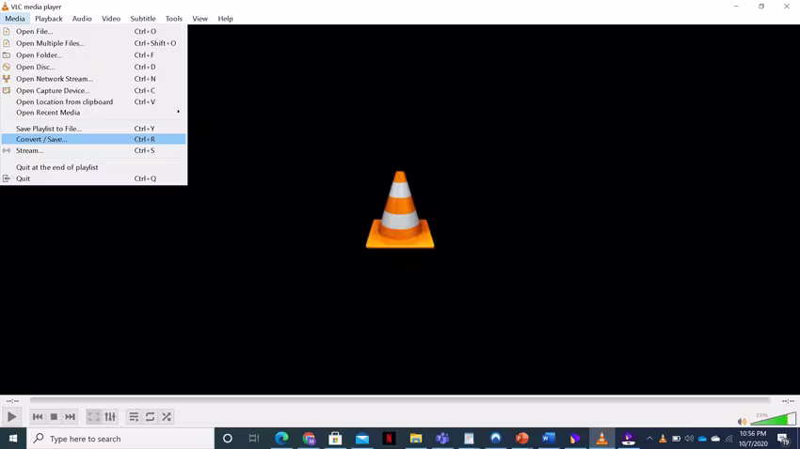Show hidden system tray icons

649,439
